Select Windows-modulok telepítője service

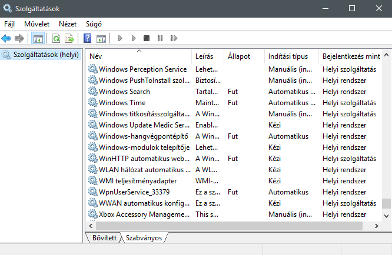pos(144,147)
